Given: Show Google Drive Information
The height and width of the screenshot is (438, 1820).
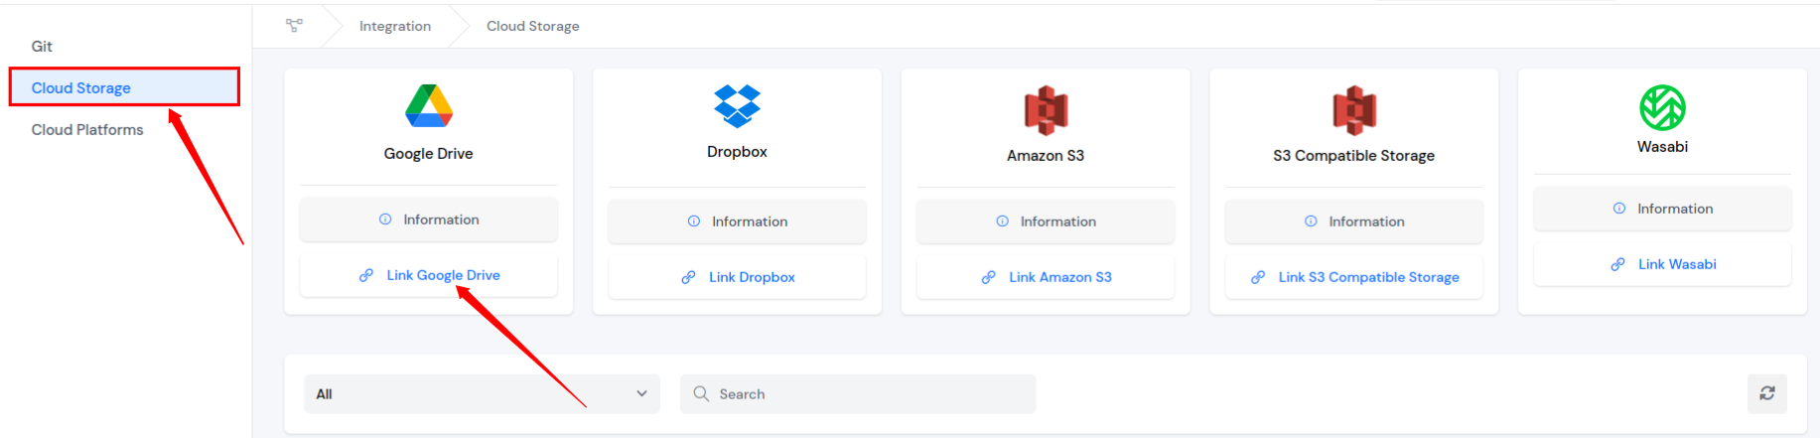Looking at the screenshot, I should coord(429,219).
